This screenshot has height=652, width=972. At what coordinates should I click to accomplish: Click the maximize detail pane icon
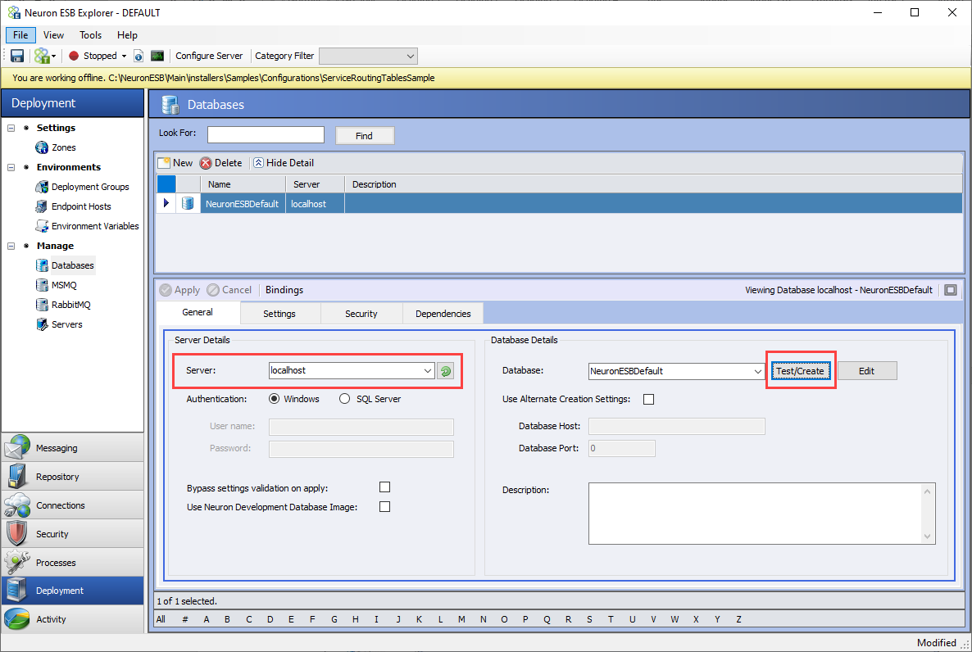coord(951,290)
